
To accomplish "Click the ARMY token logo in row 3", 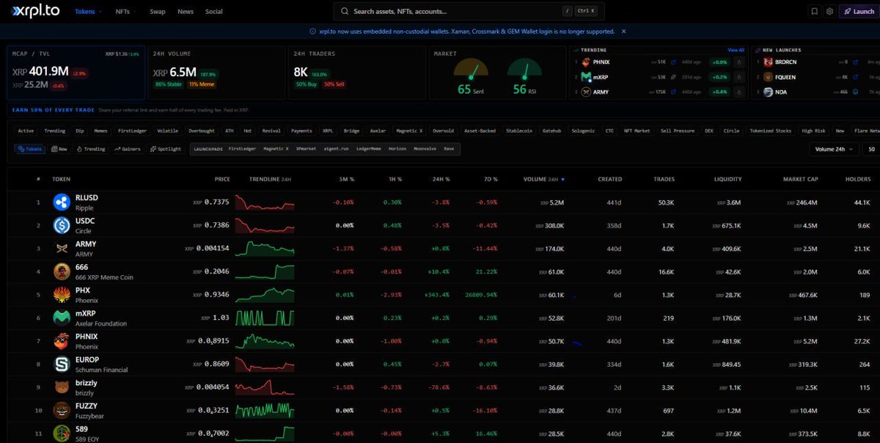I will point(62,249).
